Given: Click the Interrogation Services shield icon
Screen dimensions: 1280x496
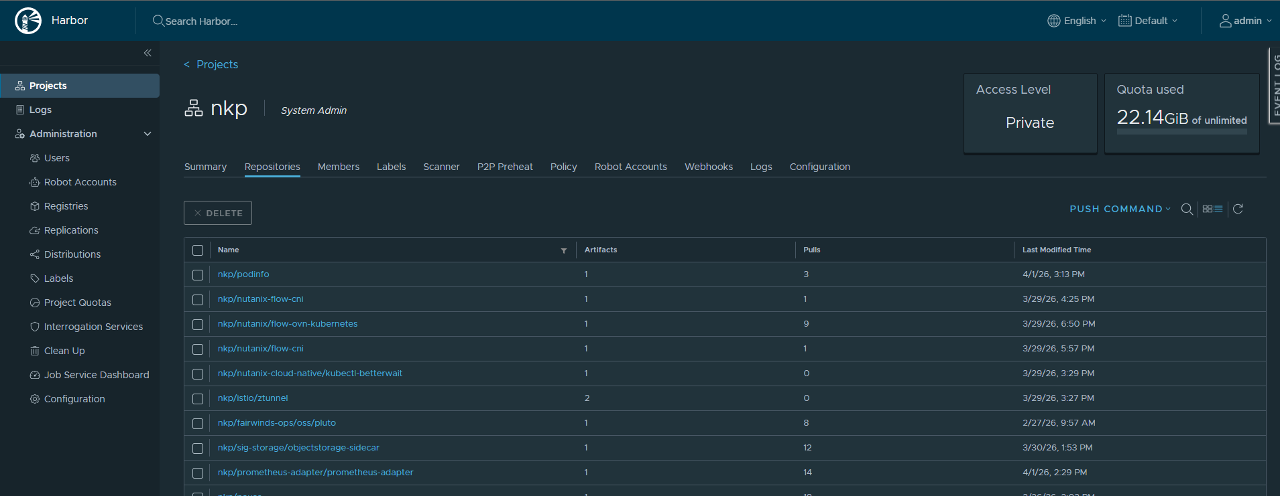Looking at the screenshot, I should pos(35,327).
